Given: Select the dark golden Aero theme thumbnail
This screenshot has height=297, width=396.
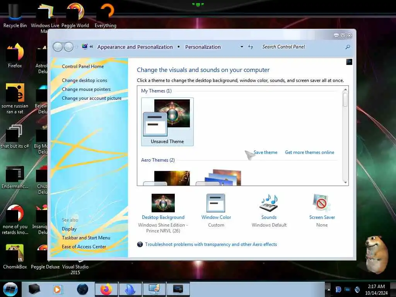Looking at the screenshot, I should coord(167,178).
